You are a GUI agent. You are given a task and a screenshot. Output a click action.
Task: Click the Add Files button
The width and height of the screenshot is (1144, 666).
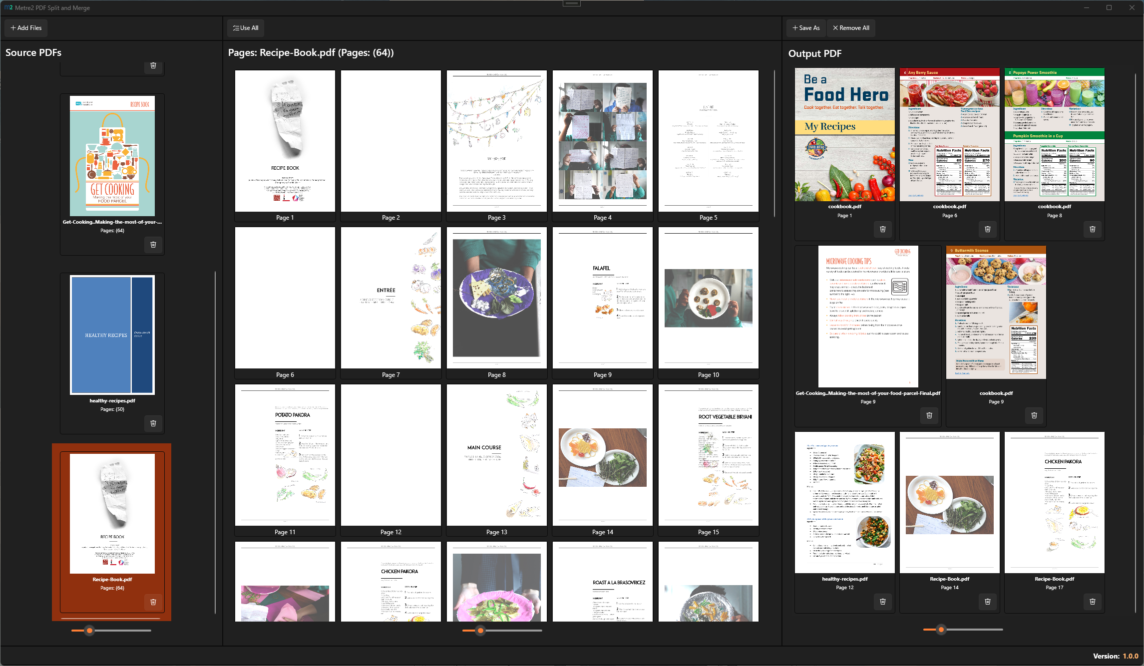tap(26, 28)
